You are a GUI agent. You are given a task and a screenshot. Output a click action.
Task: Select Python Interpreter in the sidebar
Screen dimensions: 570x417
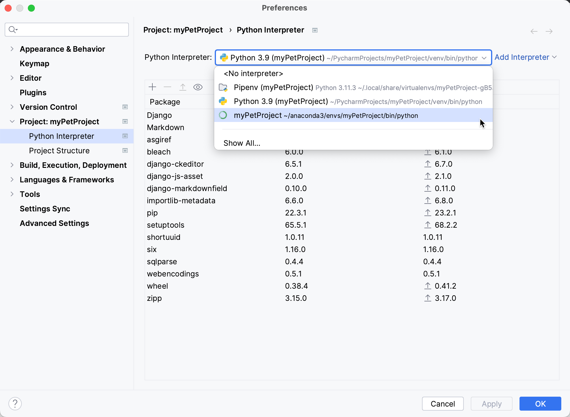click(x=61, y=136)
